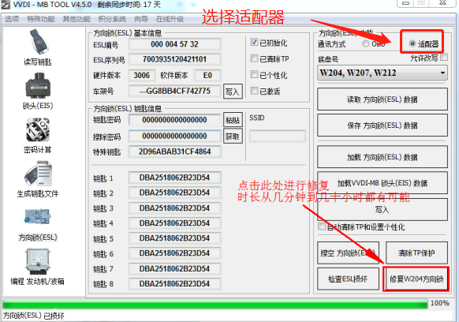This screenshot has height=322, width=459.
Task: Click the 钥匙 7 value field
Action: 175,269
